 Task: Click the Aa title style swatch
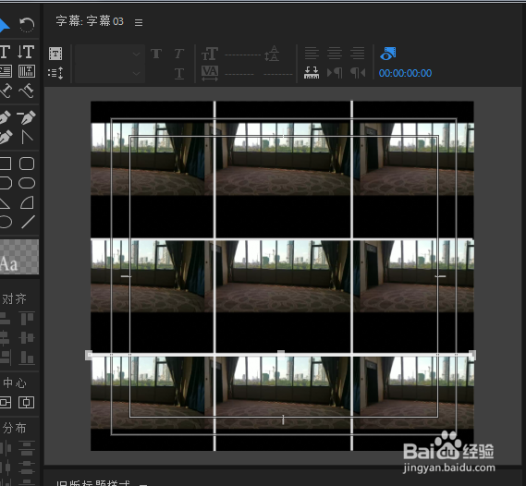click(19, 257)
